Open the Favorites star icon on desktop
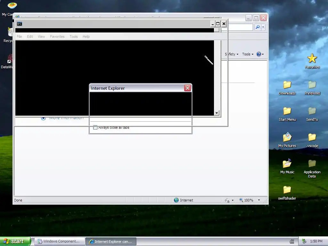Viewport: 328px width, 246px height. pyautogui.click(x=312, y=58)
